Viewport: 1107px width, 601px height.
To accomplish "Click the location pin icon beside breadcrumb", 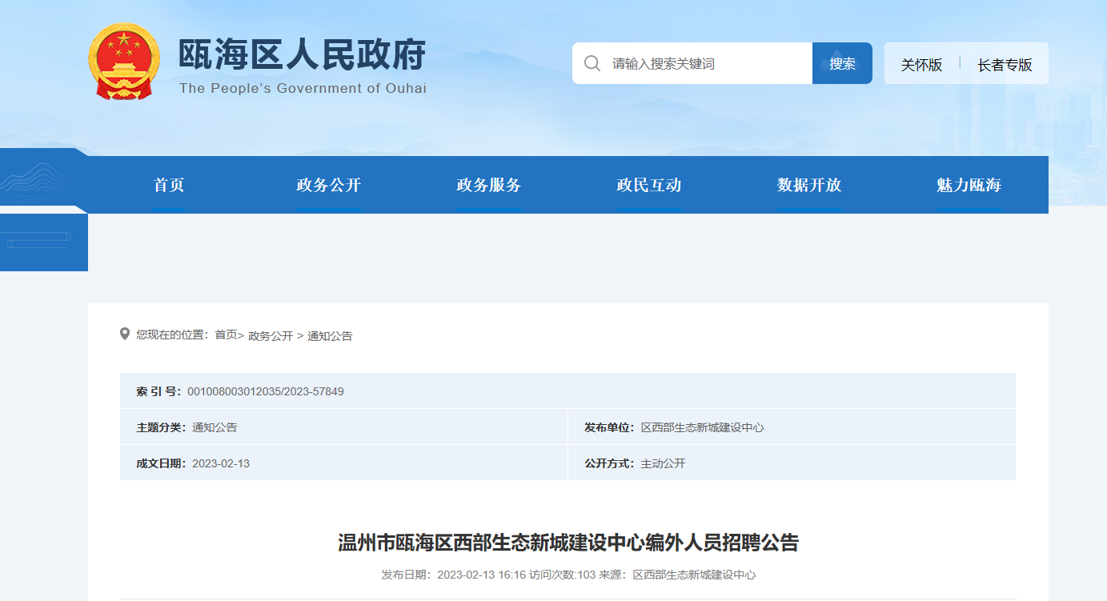I will (125, 334).
